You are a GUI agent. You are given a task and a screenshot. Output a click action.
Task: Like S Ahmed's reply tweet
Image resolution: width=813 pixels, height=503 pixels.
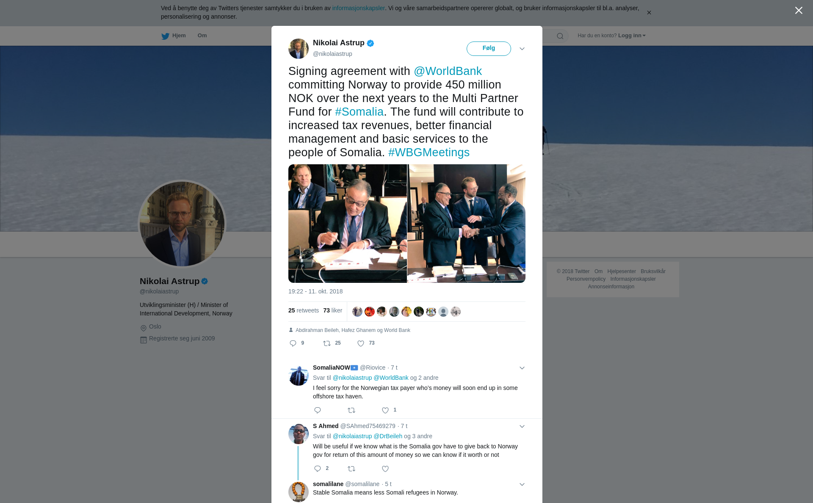pos(385,469)
